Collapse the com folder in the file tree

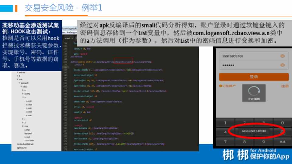point(18,79)
